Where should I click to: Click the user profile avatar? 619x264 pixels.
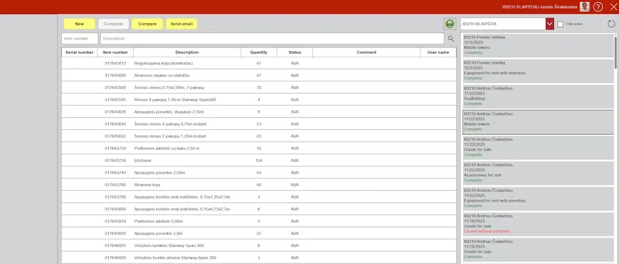(x=584, y=7)
